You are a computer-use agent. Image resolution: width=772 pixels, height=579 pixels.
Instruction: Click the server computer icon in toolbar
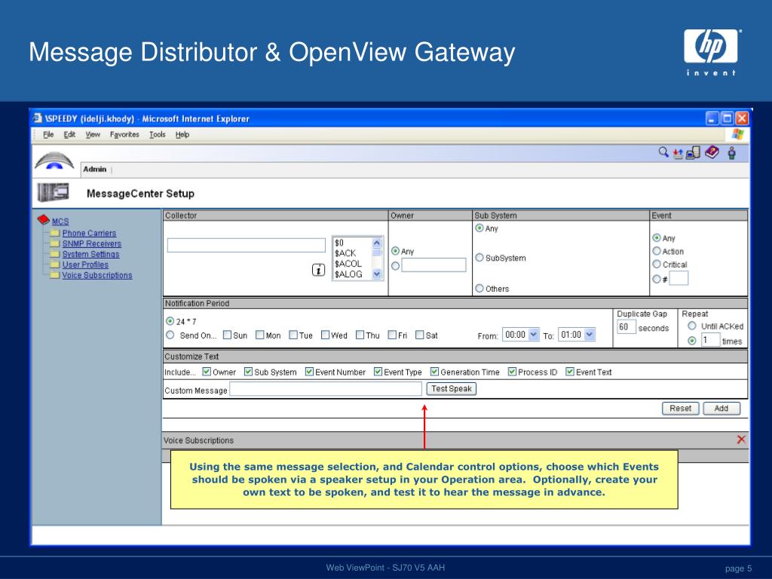(693, 153)
